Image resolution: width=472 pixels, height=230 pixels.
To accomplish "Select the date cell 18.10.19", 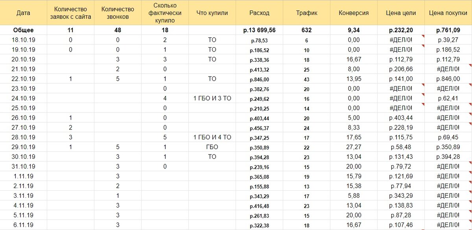I will point(24,40).
